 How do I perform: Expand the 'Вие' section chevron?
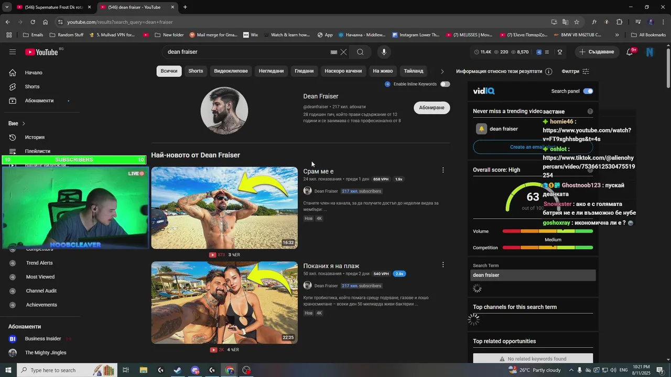click(24, 124)
